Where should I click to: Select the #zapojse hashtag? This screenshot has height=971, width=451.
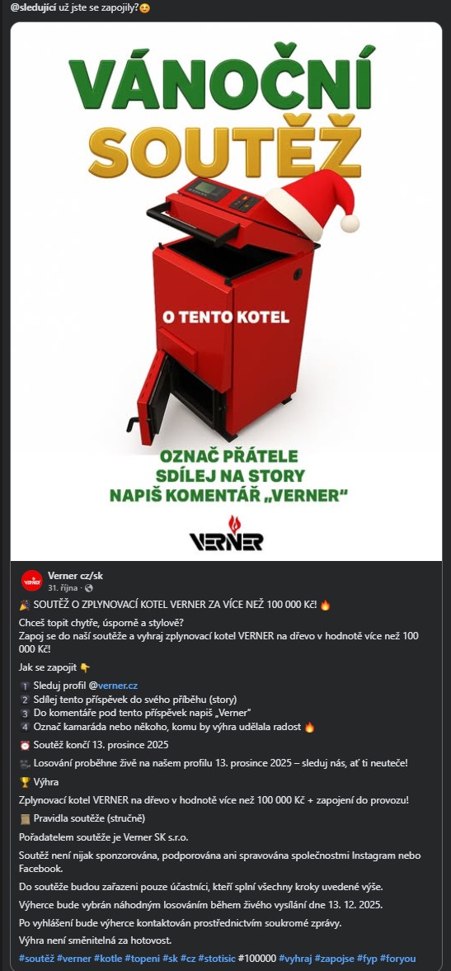[334, 958]
